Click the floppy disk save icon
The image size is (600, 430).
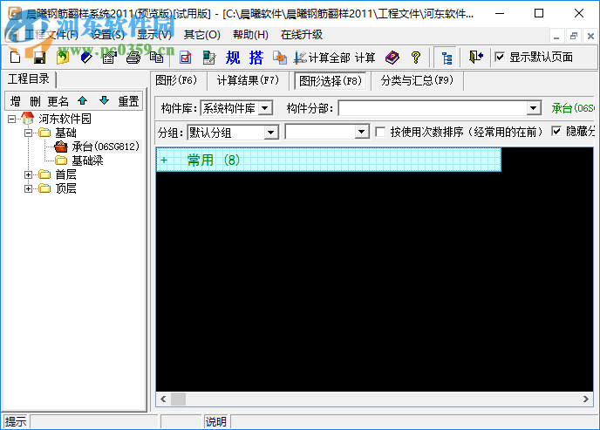click(x=39, y=58)
